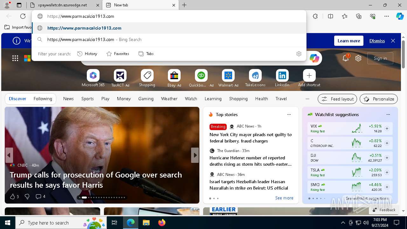The width and height of the screenshot is (407, 229).
Task: Open the Extensions puzzle icon
Action: click(315, 16)
